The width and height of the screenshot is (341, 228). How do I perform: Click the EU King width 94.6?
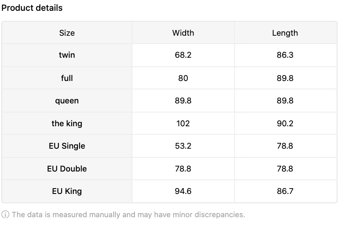[183, 191]
